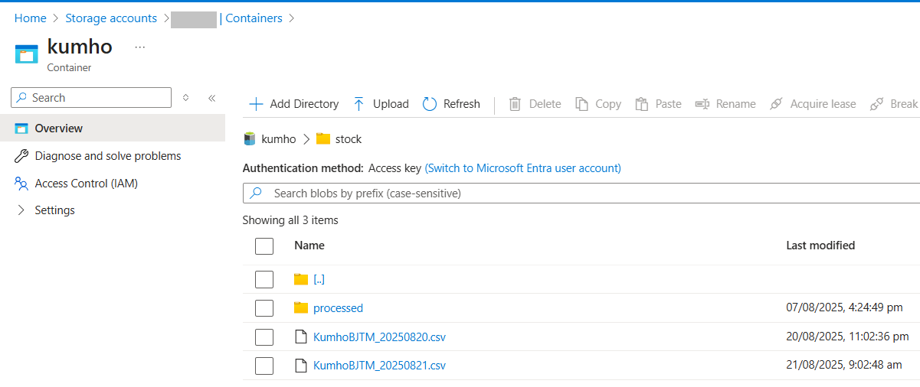Click the parent directory [..] folder icon
The image size is (920, 387).
tap(301, 280)
